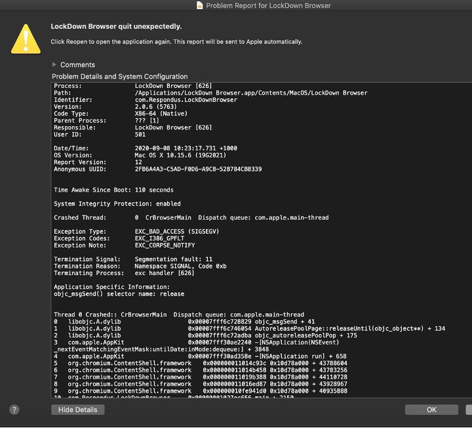Click the 'Thread 0 Crashed::' header line
The image size is (472, 428).
click(x=179, y=314)
